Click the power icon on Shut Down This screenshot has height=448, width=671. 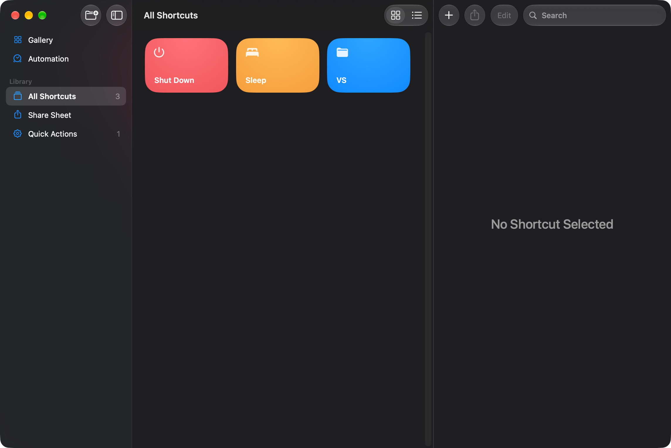[x=159, y=52]
